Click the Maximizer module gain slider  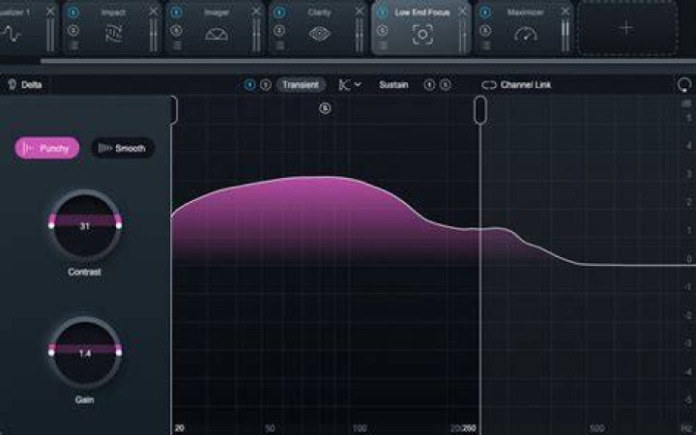[x=565, y=35]
